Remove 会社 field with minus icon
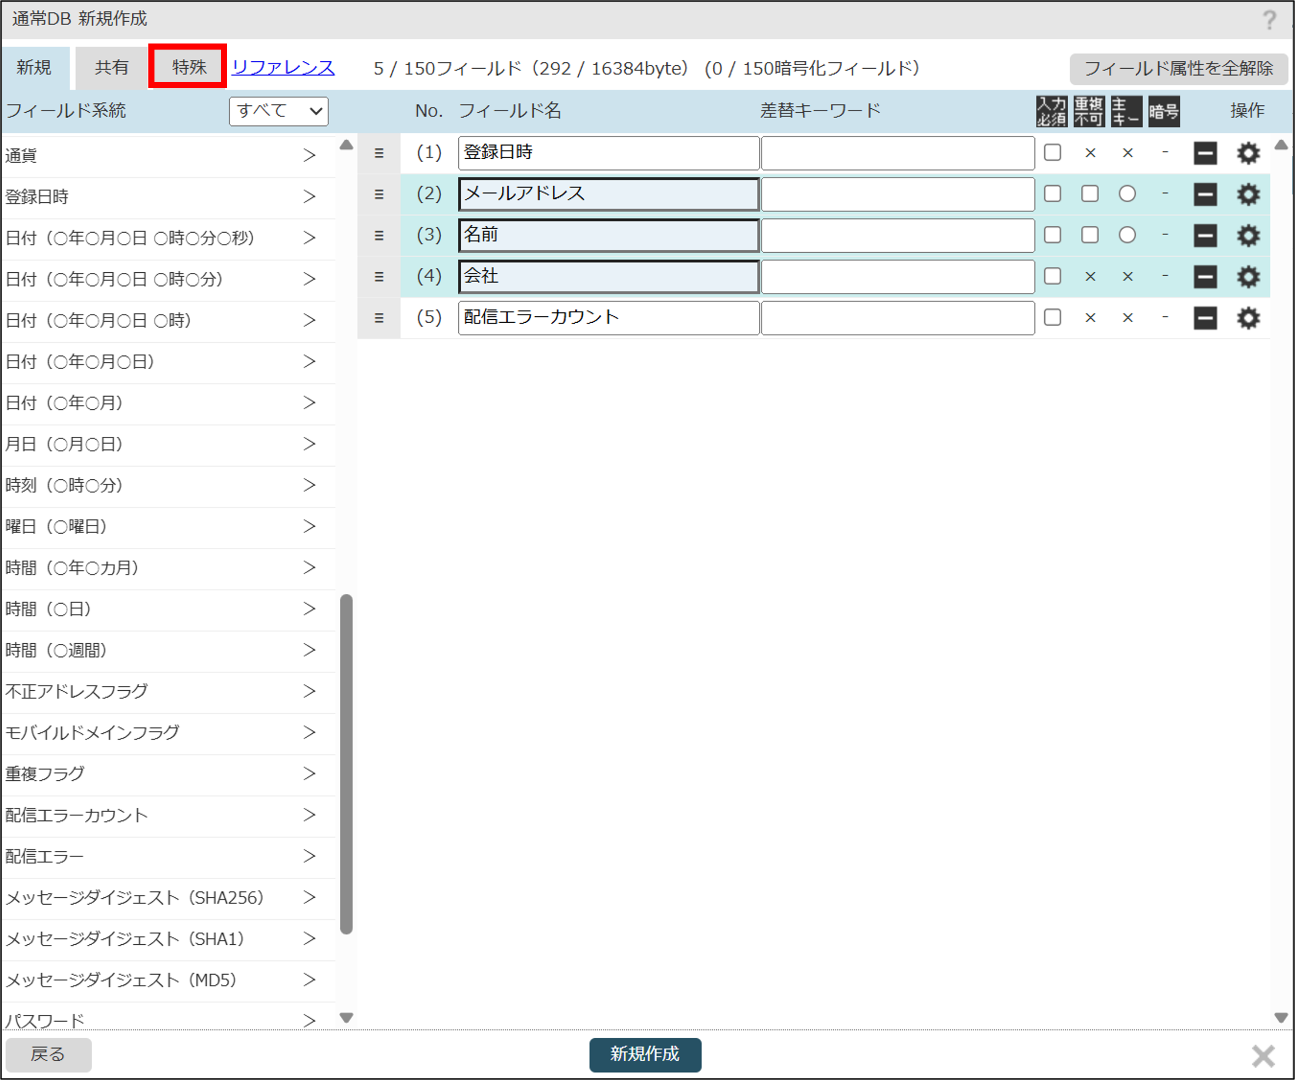The height and width of the screenshot is (1080, 1295). [x=1205, y=277]
